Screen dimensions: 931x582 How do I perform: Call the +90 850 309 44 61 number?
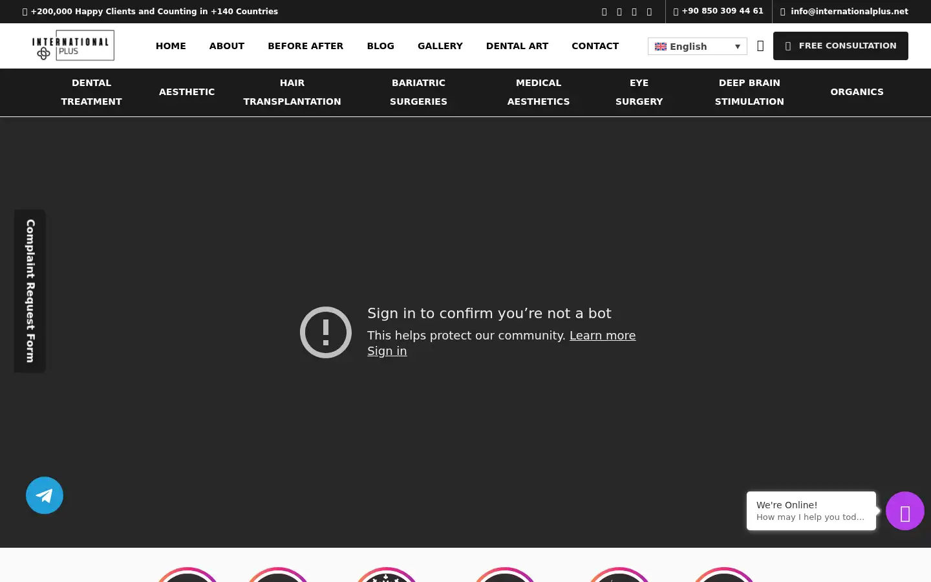point(718,11)
